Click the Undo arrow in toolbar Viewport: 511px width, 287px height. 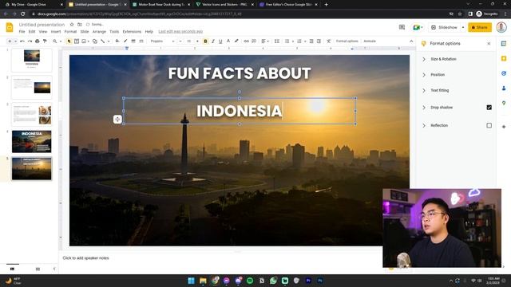(x=22, y=41)
